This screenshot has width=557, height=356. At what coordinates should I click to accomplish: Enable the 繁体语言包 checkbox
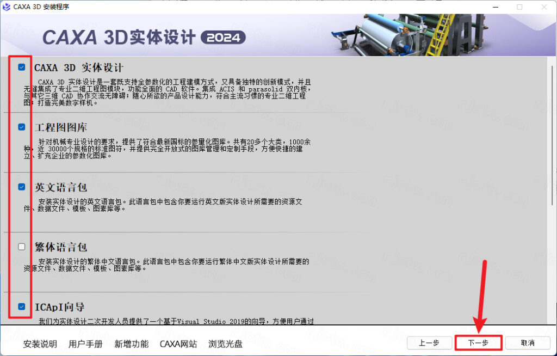(22, 247)
